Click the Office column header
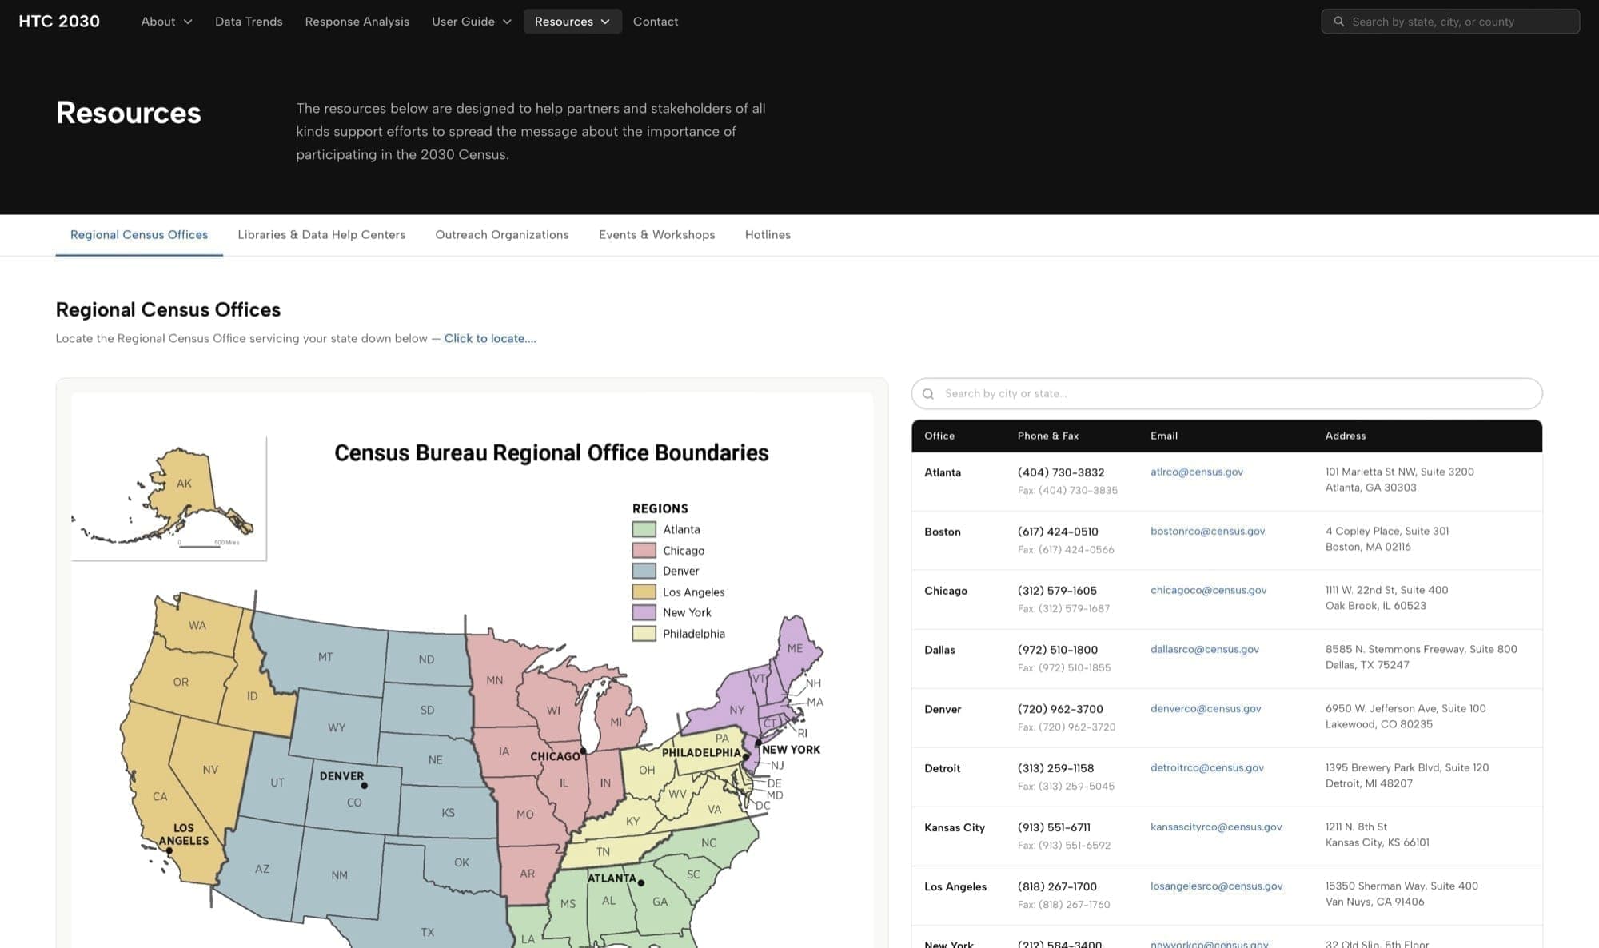Image resolution: width=1599 pixels, height=948 pixels. point(939,436)
